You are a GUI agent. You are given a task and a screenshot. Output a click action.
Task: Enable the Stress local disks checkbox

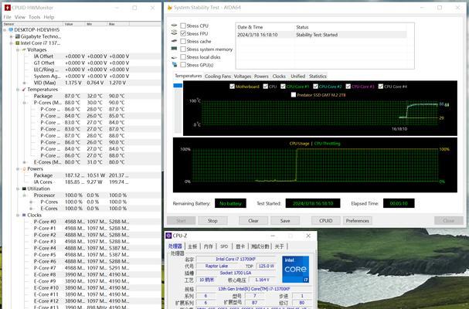pos(183,57)
